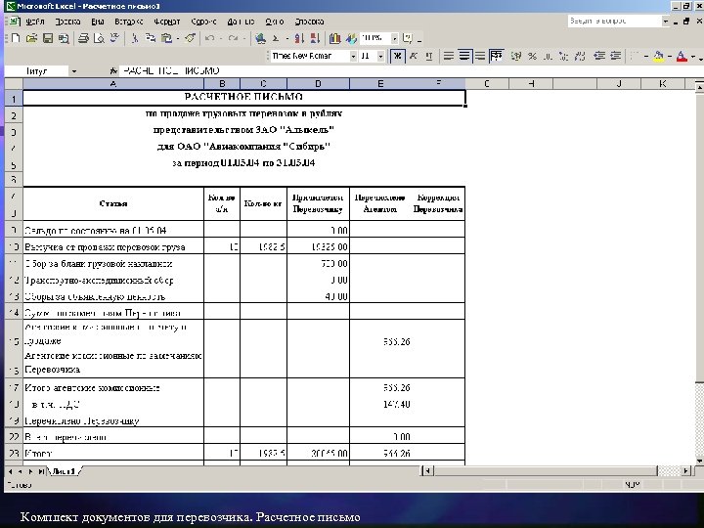Screen dimensions: 704x528
Task: Open the font size dropdown
Action: (380, 56)
